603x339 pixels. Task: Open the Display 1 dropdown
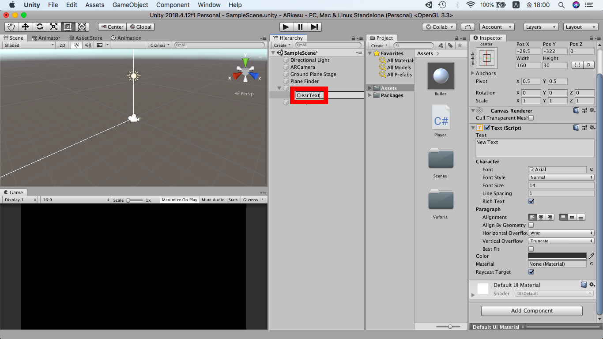(x=20, y=200)
